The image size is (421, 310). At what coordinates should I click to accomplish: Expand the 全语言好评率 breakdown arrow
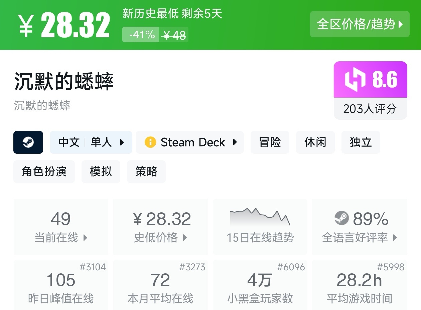[395, 238]
